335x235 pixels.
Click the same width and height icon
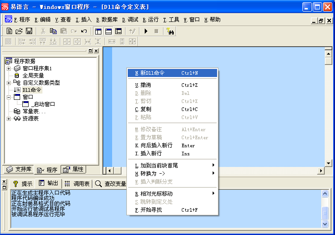(132, 41)
